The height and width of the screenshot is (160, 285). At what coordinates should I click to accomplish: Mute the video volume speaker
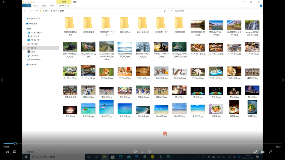click(x=7, y=152)
